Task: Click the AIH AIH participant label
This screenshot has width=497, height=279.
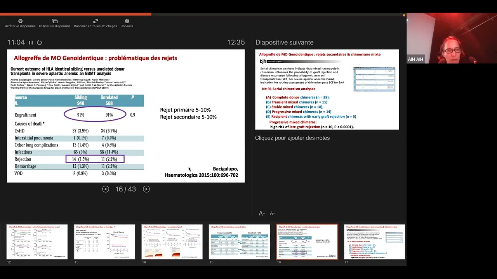Action: click(x=415, y=59)
